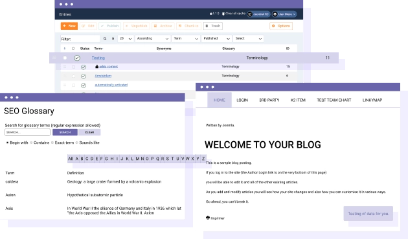This screenshot has height=239, width=408.
Task: Click the Clear all cache label
Action: coord(235,13)
